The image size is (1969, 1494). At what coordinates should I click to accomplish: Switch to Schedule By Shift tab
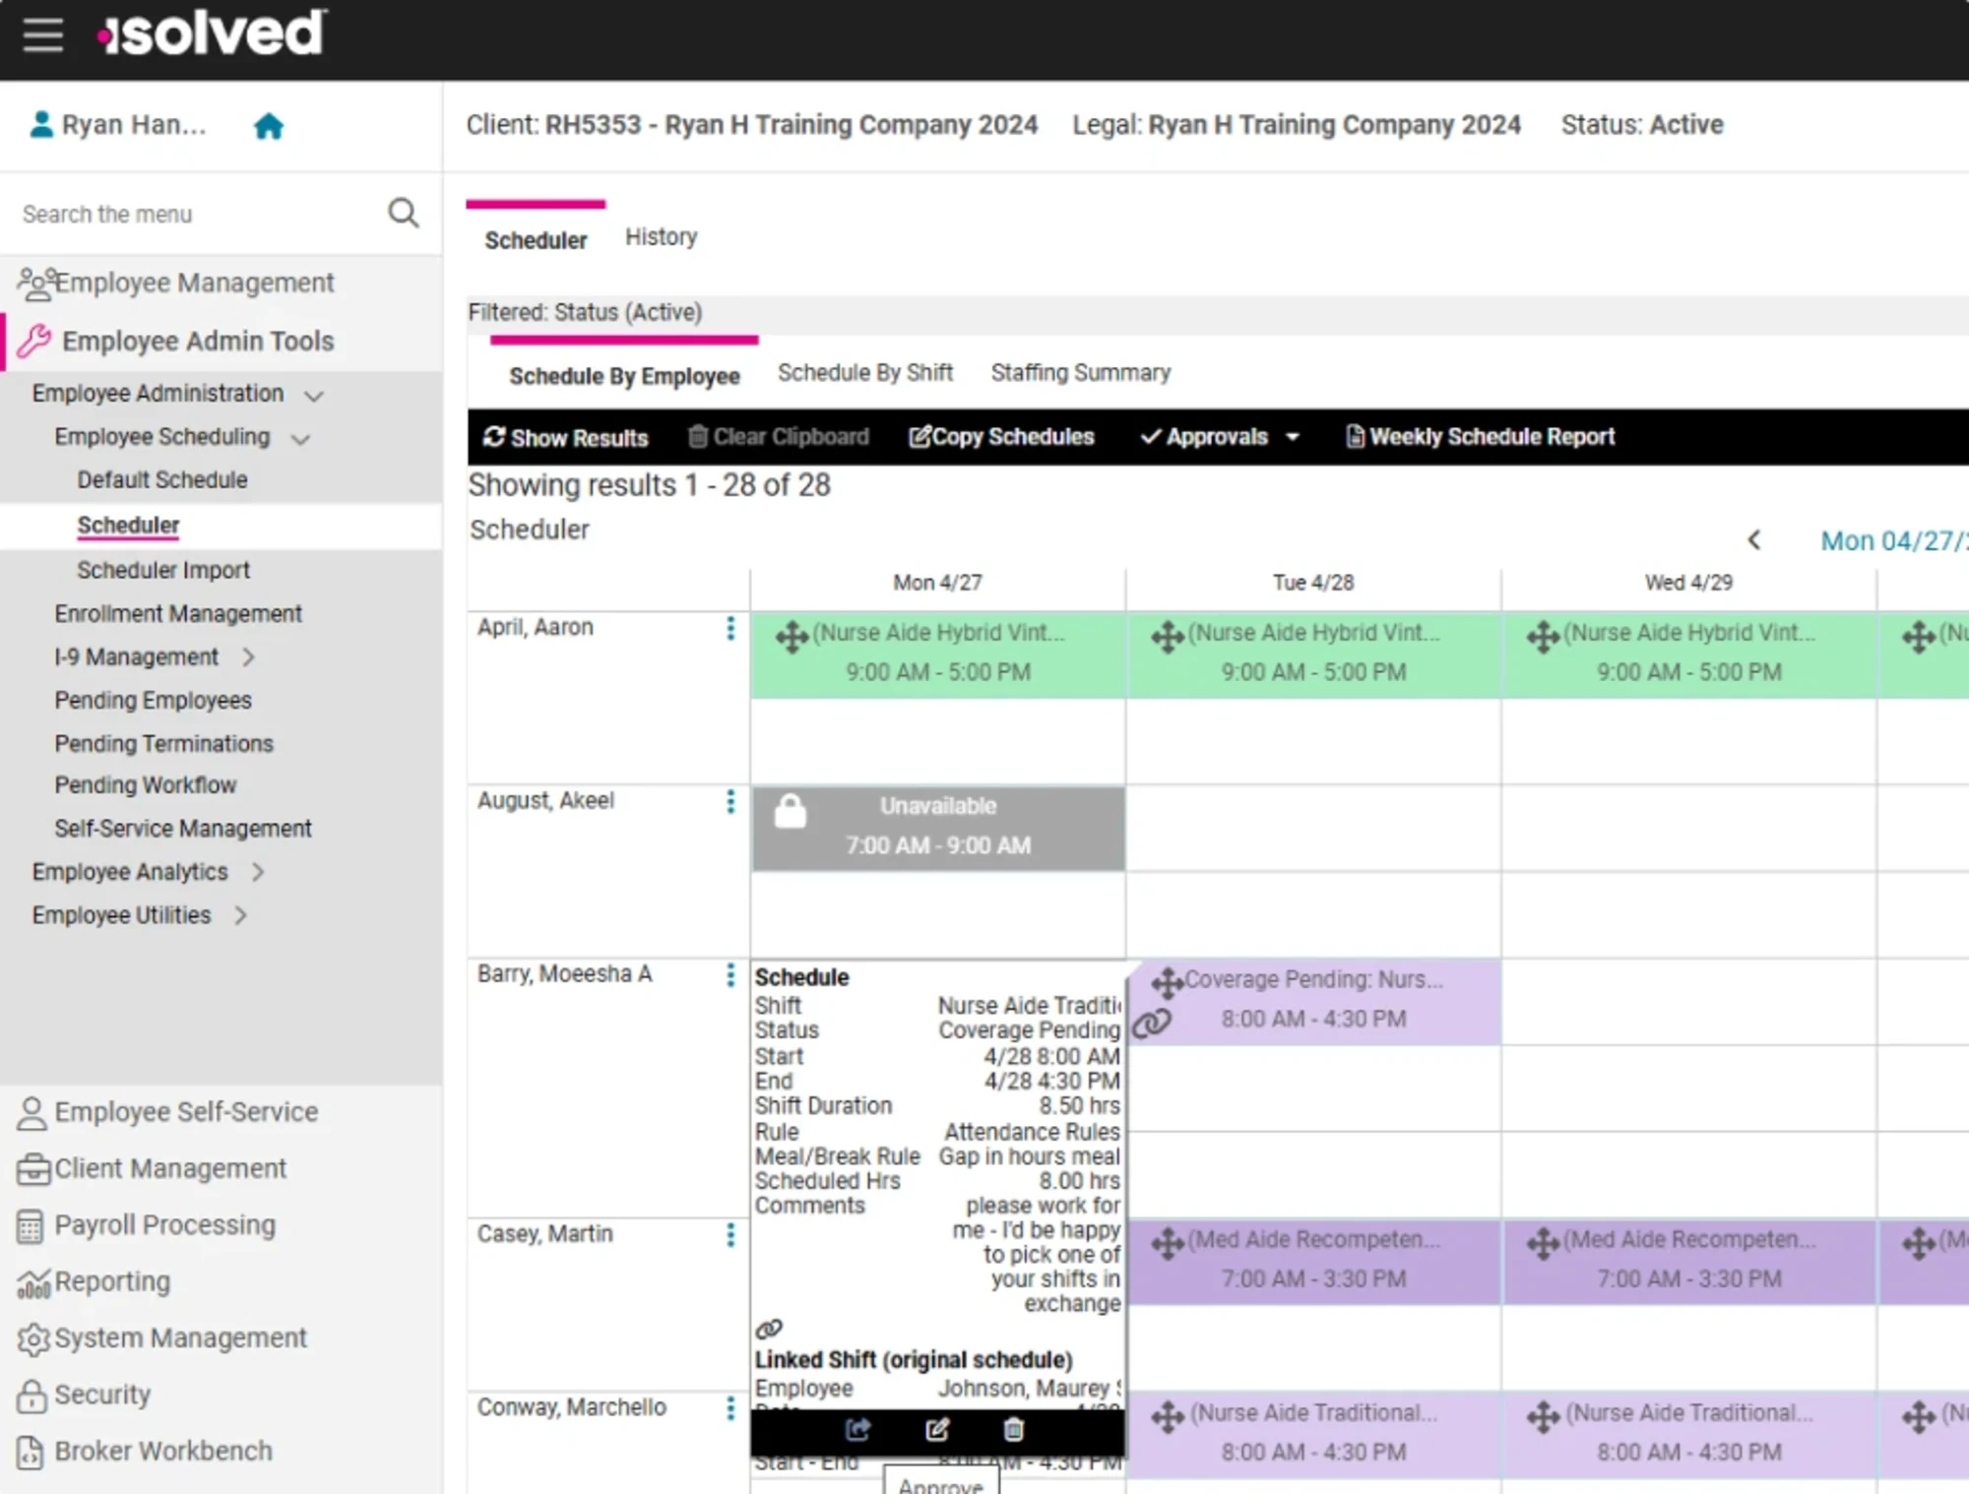865,373
